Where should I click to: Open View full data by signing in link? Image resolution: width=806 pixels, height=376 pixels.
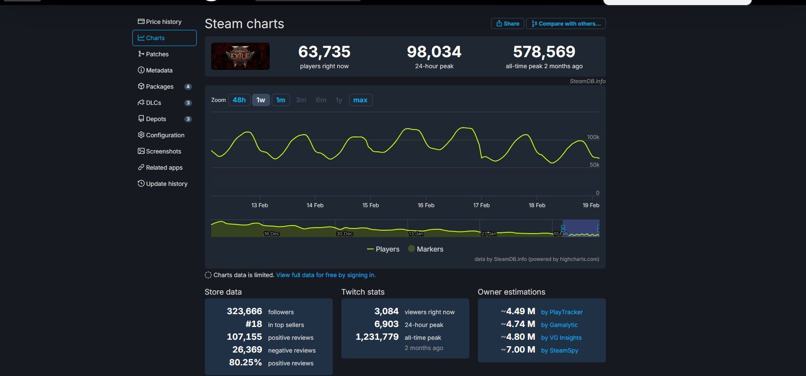tap(326, 275)
